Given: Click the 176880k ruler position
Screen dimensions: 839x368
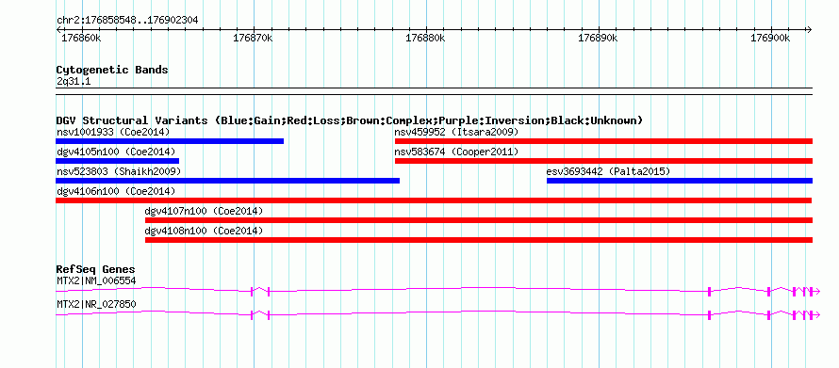Looking at the screenshot, I should pos(425,39).
